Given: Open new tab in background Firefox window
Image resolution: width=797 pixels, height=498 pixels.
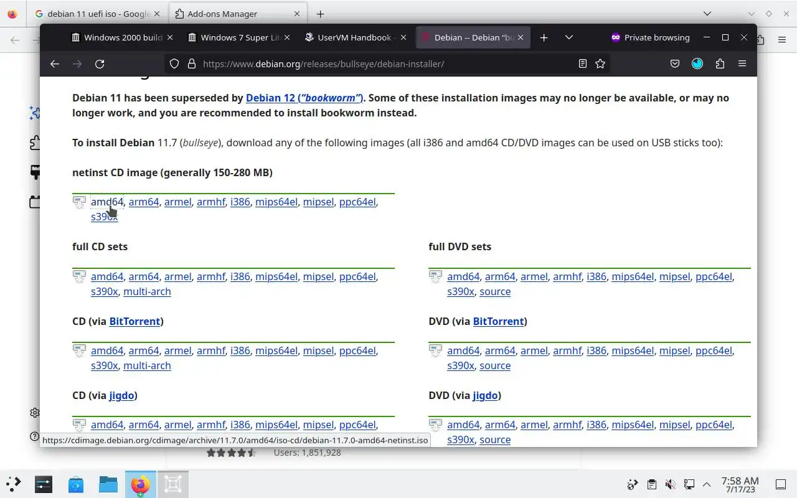Looking at the screenshot, I should tap(320, 14).
